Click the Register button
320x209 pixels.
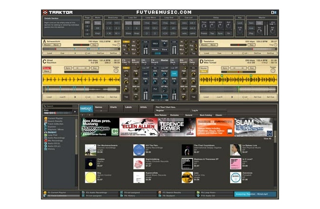point(172,111)
